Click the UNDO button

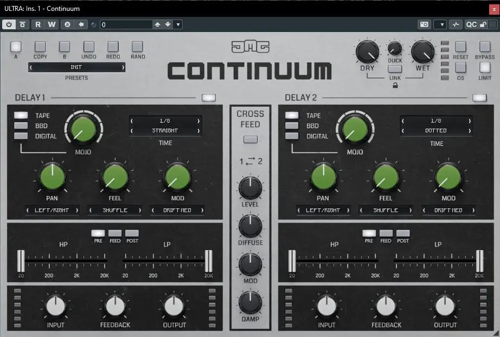[88, 47]
